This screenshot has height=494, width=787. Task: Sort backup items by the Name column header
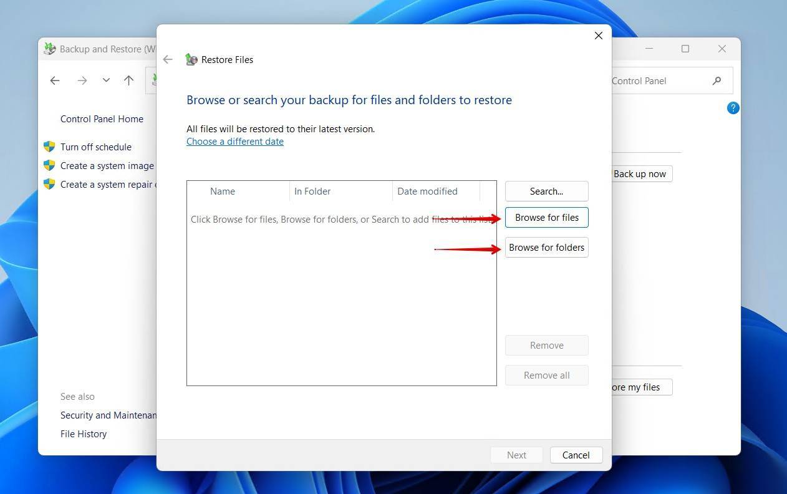[x=223, y=191]
